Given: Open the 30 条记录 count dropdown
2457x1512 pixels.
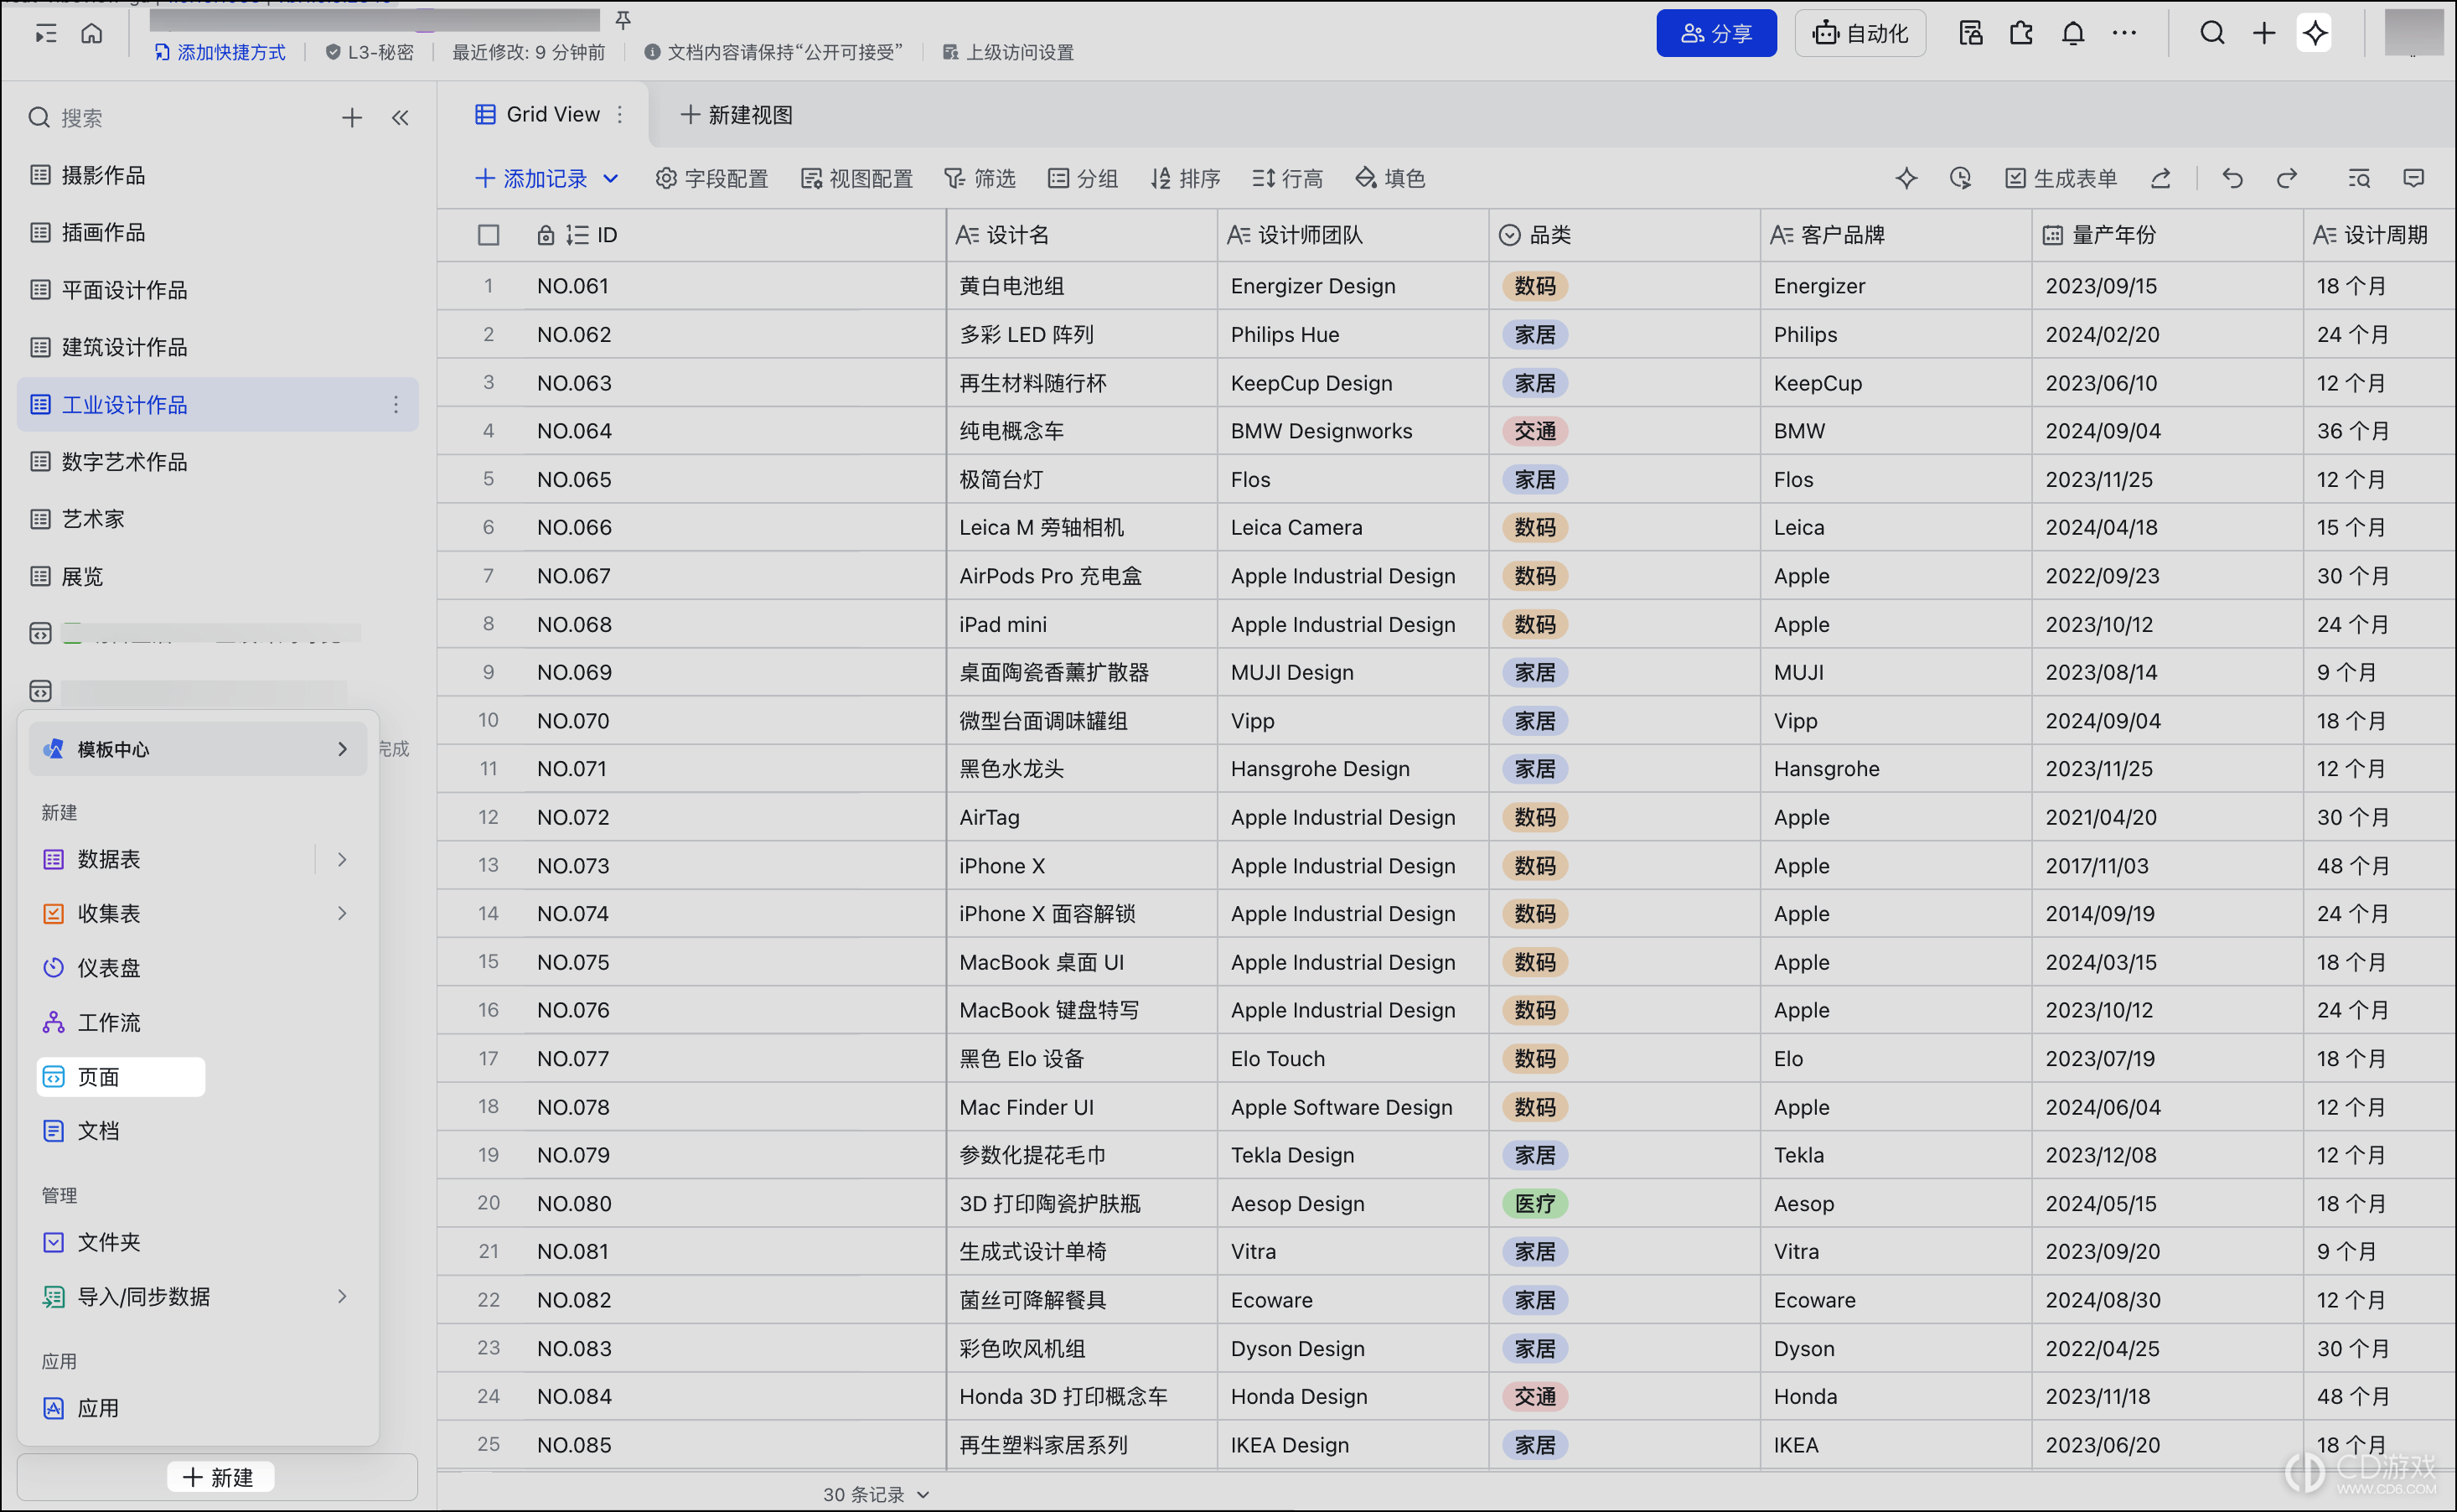Looking at the screenshot, I should tap(877, 1494).
